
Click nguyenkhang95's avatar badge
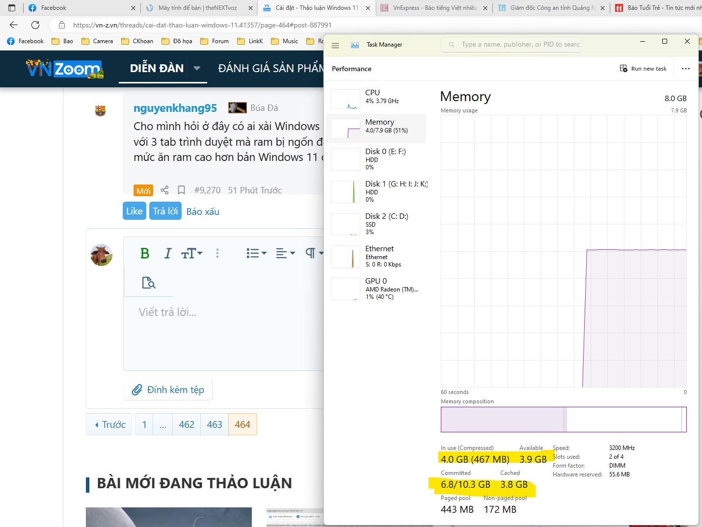(x=101, y=111)
